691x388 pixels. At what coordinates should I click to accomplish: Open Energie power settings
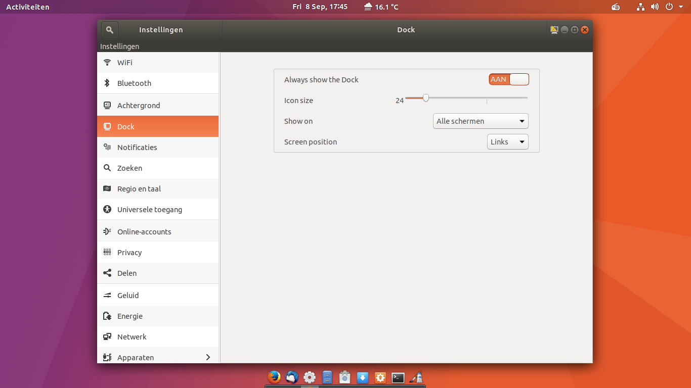click(158, 316)
